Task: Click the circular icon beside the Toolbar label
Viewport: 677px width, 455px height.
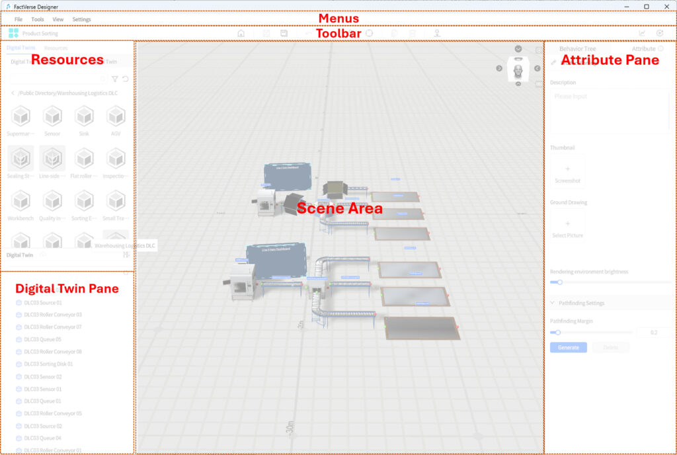Action: coord(369,33)
